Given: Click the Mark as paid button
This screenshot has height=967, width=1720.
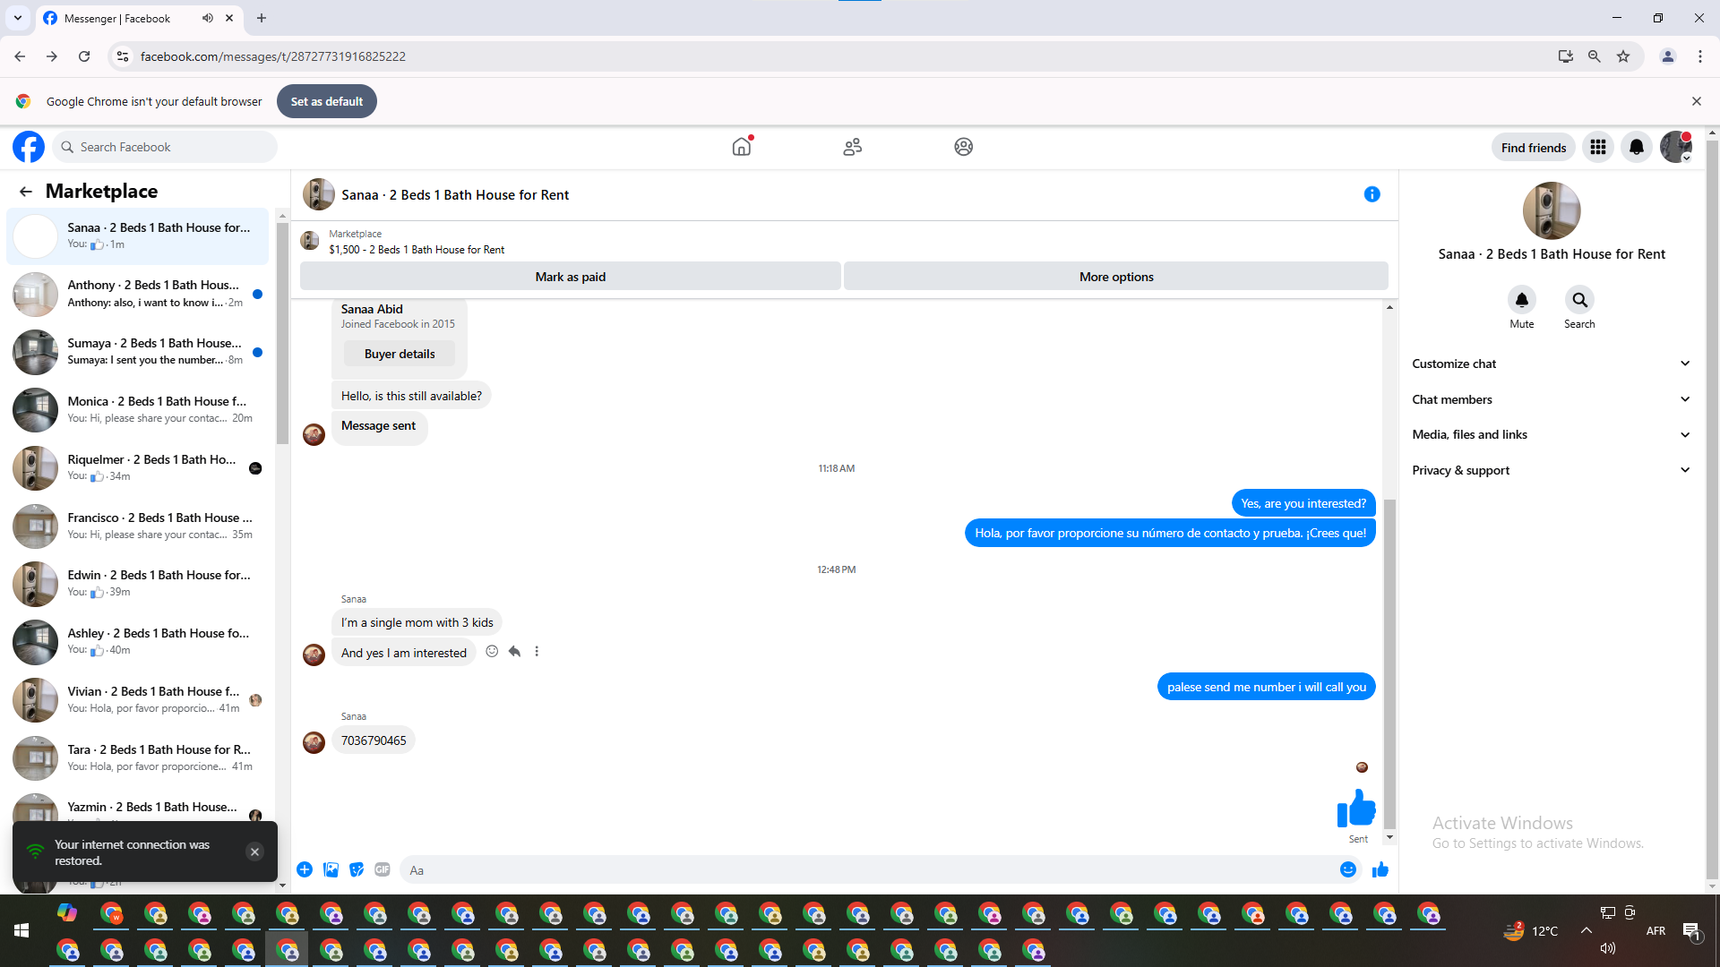Looking at the screenshot, I should [x=571, y=277].
